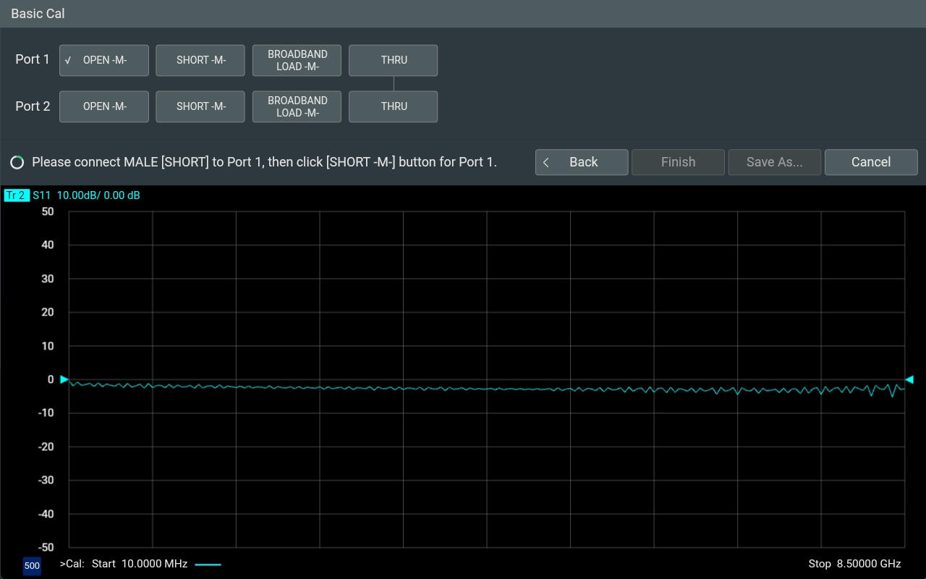Viewport: 926px width, 579px height.
Task: Measure BROADBAND LOAD -M- on Port 1
Action: pyautogui.click(x=297, y=60)
